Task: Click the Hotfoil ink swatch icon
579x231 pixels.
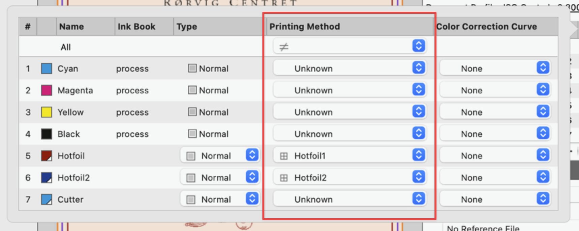Action: point(47,156)
